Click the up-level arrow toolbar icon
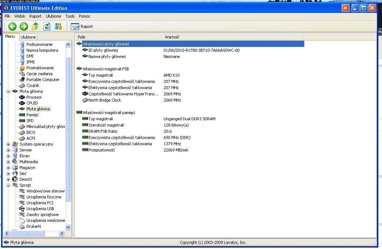Image resolution: width=382 pixels, height=249 pixels. point(35,26)
